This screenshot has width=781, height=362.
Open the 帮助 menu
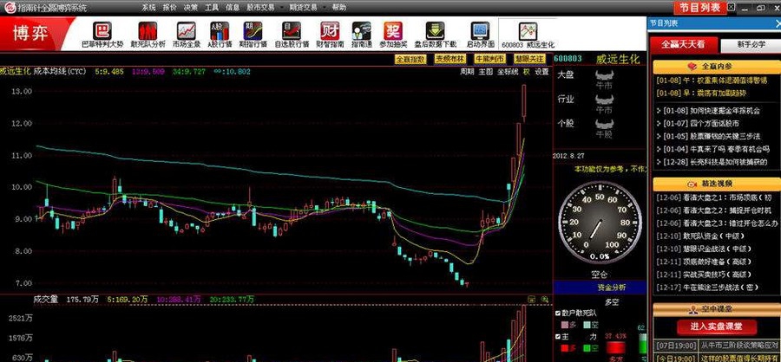338,8
